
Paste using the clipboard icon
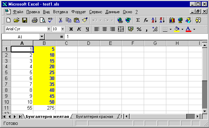pos(77,20)
